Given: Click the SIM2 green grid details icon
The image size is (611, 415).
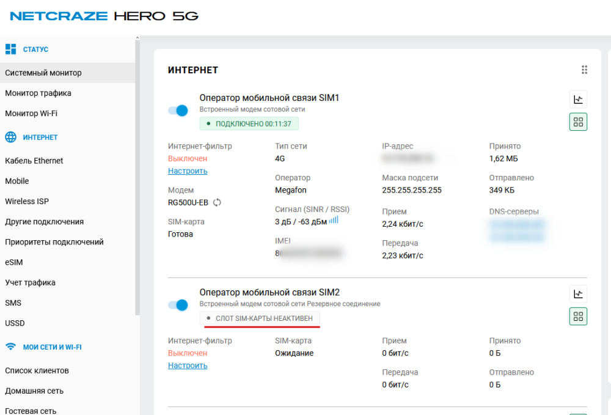Looking at the screenshot, I should coord(578,316).
